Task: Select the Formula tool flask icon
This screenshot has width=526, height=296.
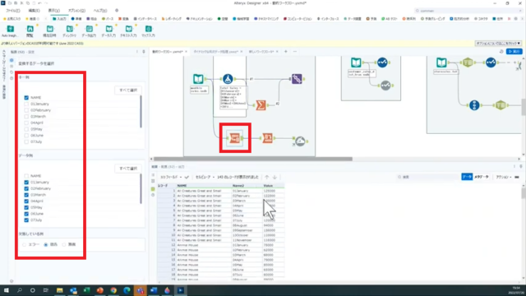Action: 228,79
